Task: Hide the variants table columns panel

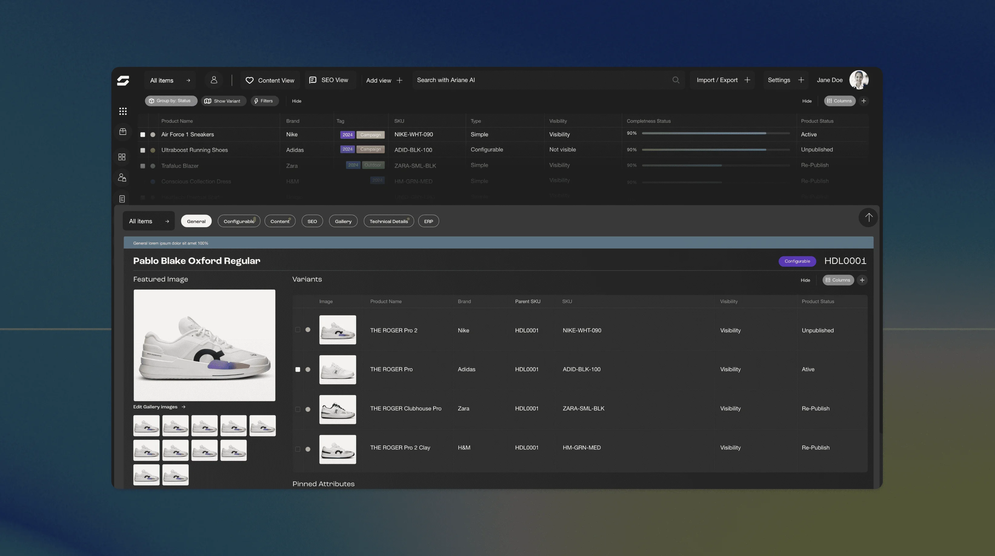Action: (x=805, y=280)
